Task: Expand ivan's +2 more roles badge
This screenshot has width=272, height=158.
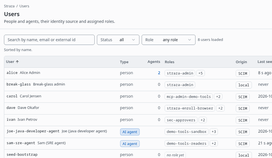Action: click(x=203, y=120)
